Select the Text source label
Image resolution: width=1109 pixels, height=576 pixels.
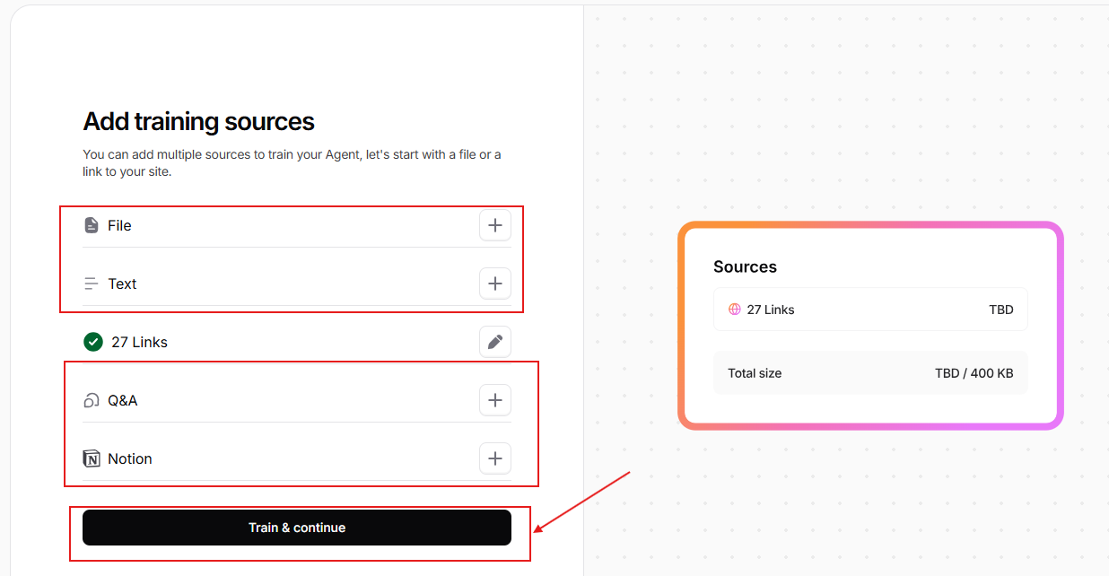coord(122,284)
